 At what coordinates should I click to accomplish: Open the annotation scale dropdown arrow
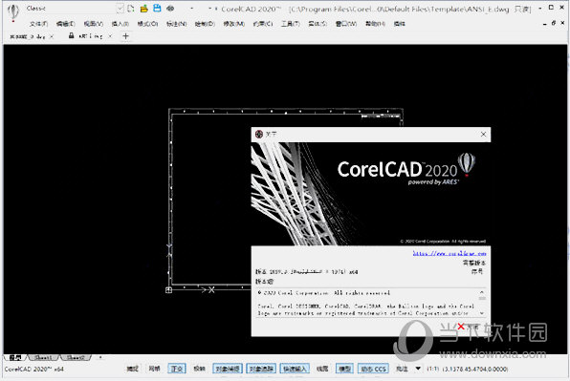[x=418, y=369]
